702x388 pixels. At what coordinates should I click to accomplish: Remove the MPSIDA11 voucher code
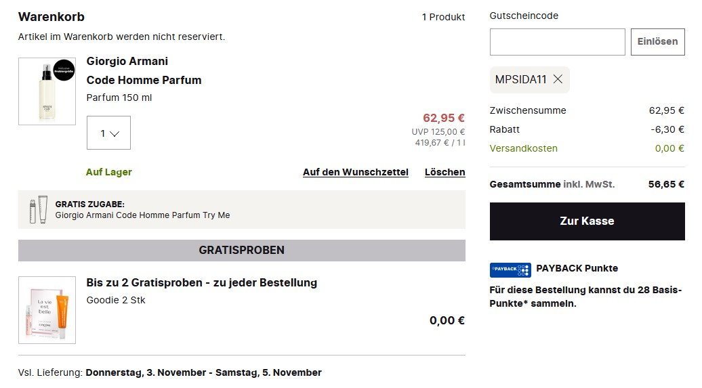coord(558,79)
